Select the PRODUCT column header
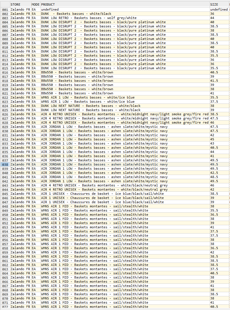Viewport: 230px width, 310px height. 125,4
